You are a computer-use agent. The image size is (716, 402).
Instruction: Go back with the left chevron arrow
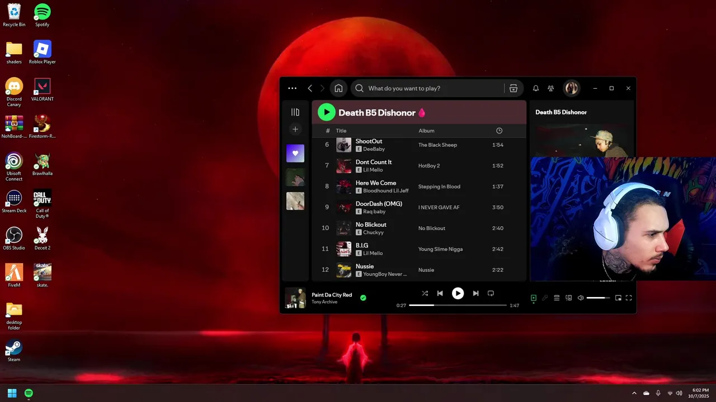click(310, 88)
